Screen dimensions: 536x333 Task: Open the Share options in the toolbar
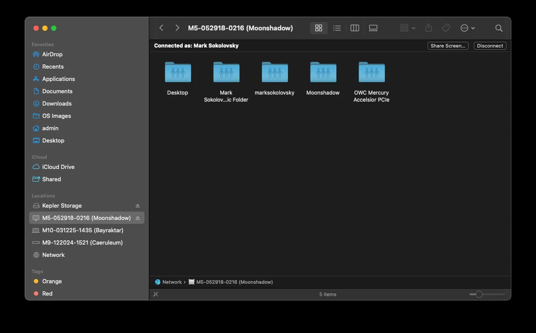[x=428, y=28]
